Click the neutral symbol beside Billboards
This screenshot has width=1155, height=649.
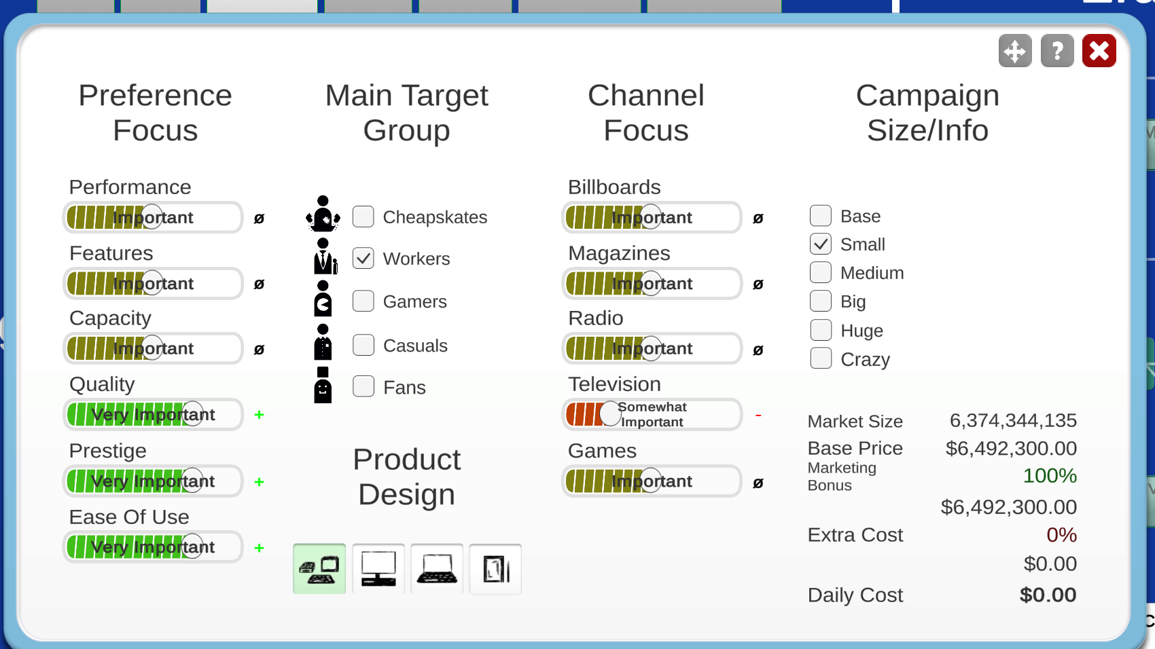pyautogui.click(x=758, y=218)
